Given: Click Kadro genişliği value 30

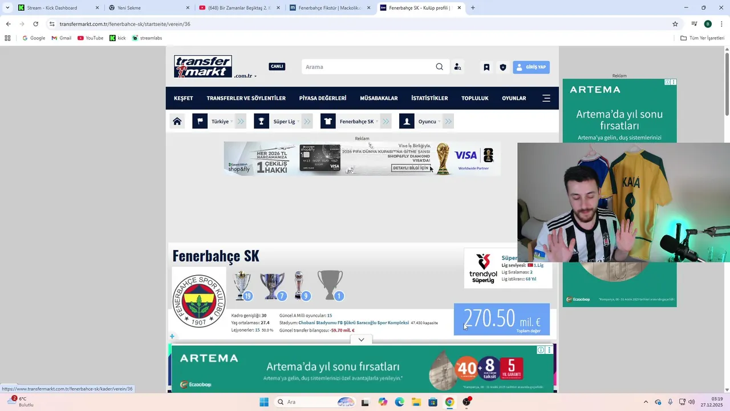Looking at the screenshot, I should tap(264, 316).
